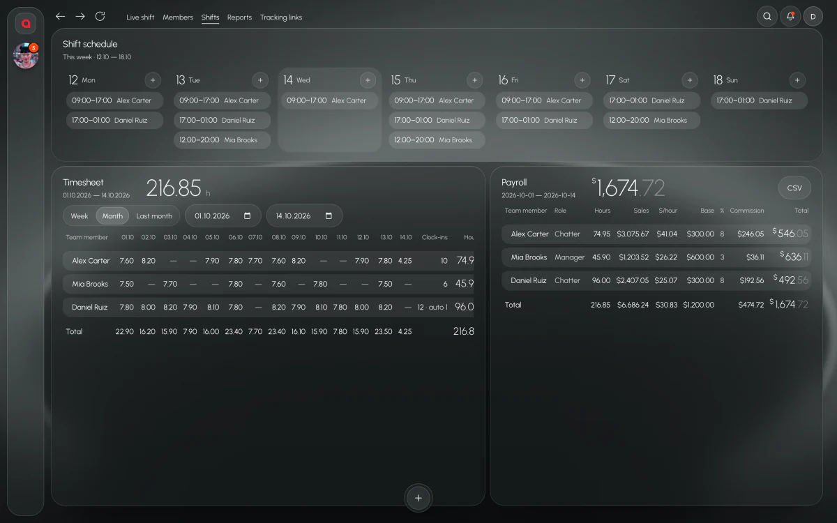837x523 pixels.
Task: Open Thursday 17:00–01:00 Daniel Ruiz shift
Action: coord(437,120)
